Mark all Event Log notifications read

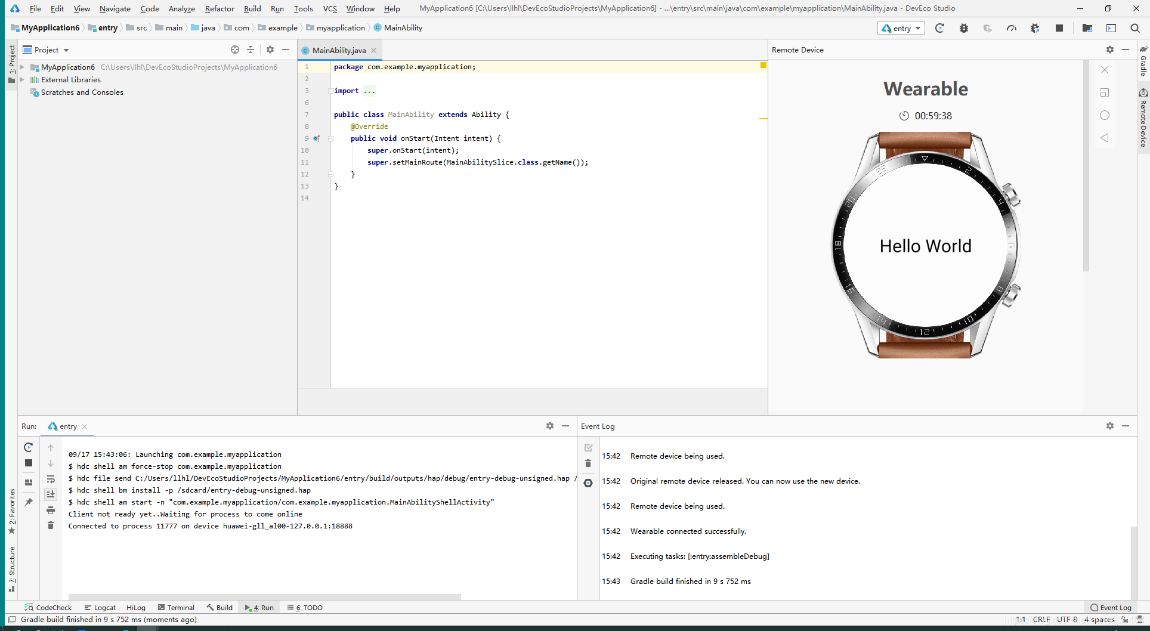click(x=588, y=448)
